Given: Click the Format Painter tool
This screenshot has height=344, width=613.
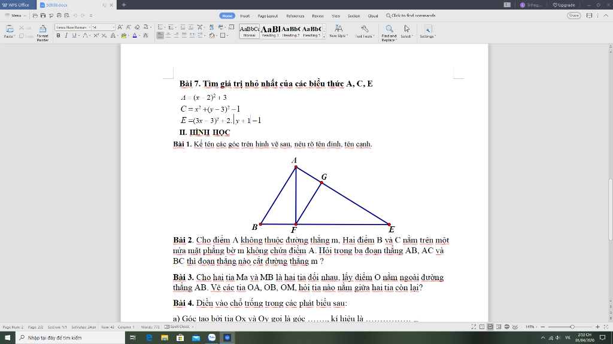Looking at the screenshot, I should (43, 33).
